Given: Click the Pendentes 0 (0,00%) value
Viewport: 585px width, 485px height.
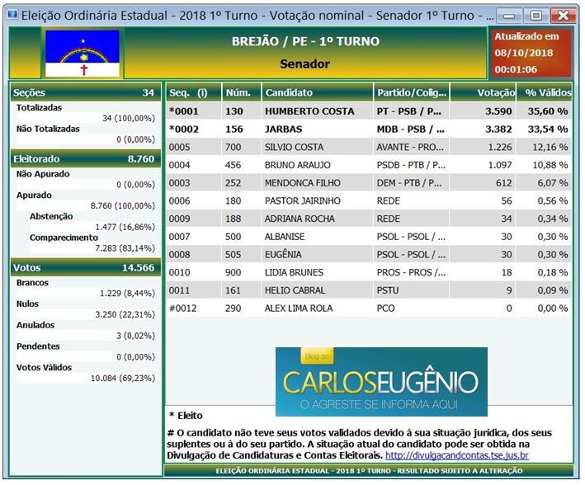Looking at the screenshot, I should [x=135, y=357].
